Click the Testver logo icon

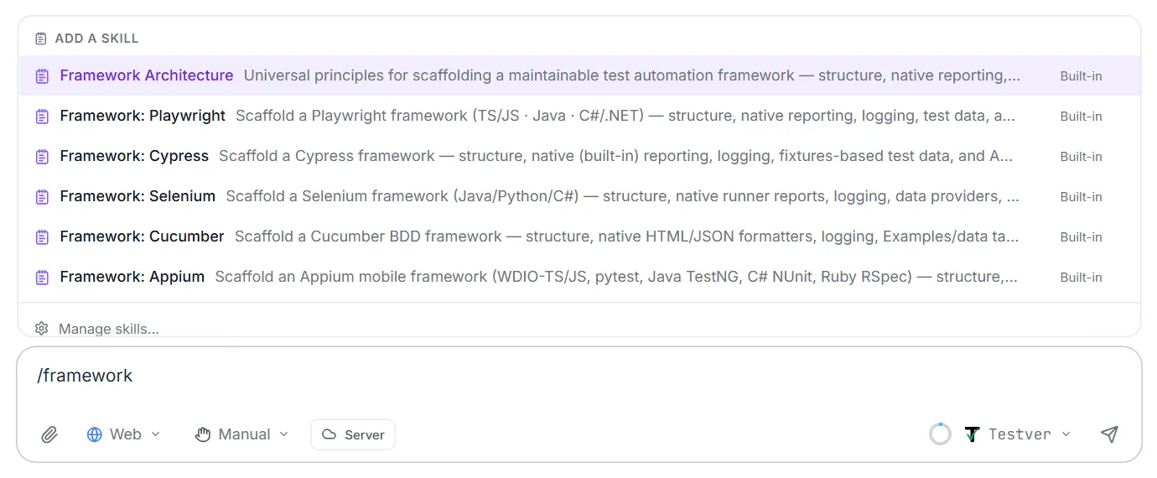(x=972, y=434)
